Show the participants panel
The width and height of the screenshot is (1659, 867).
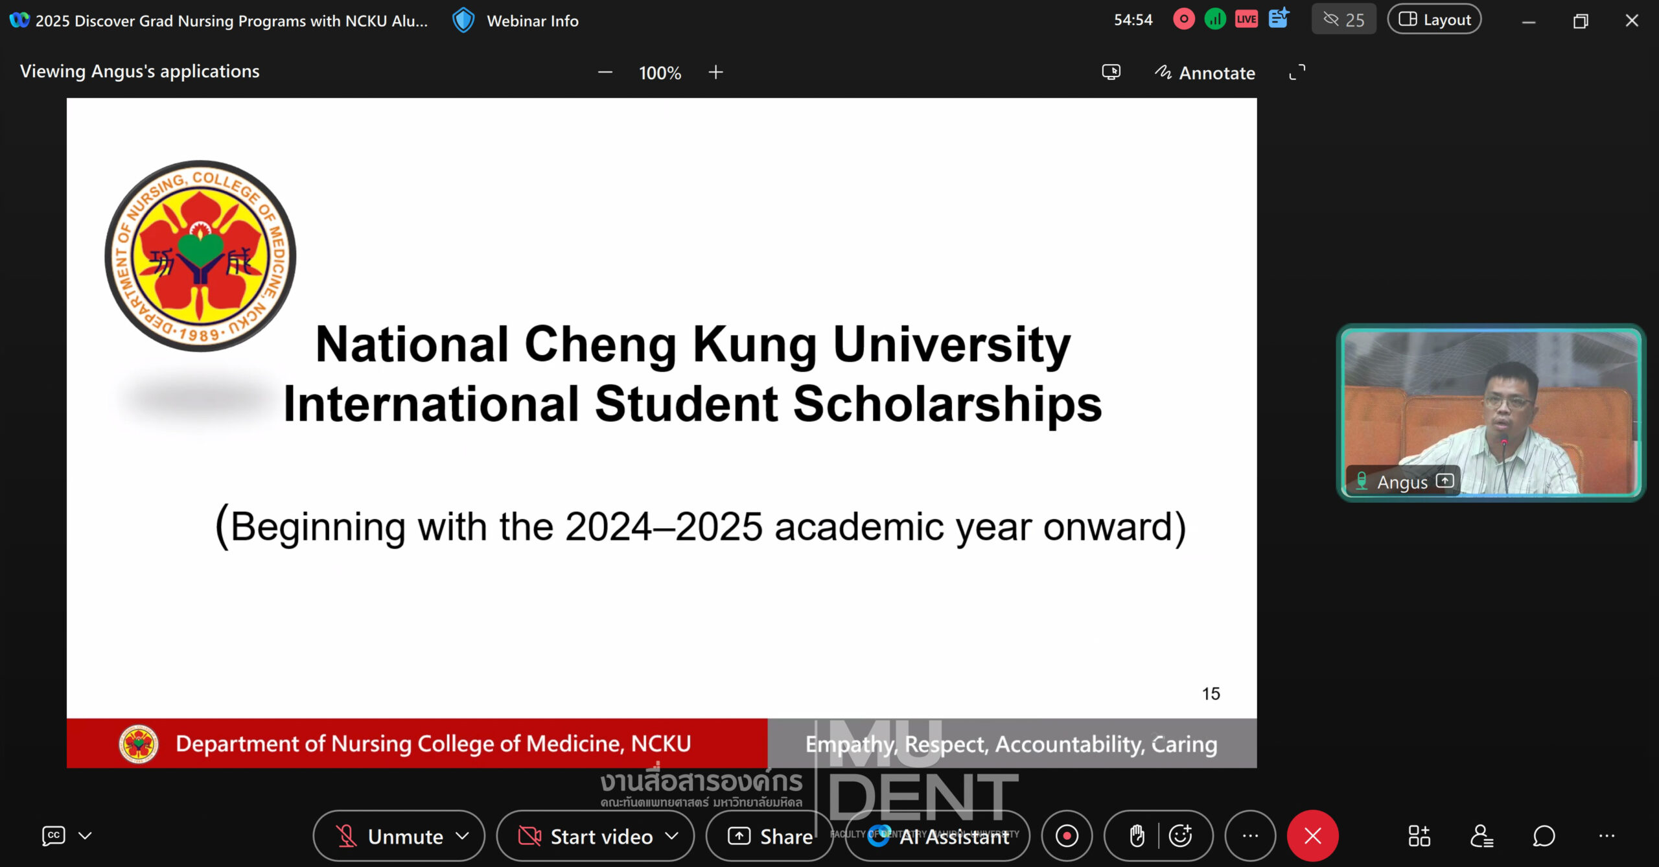1481,836
